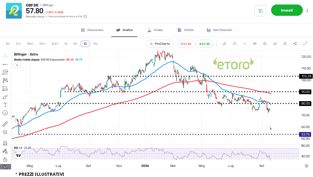
Task: Toggle stay in drawing mode
Action: tap(5, 151)
